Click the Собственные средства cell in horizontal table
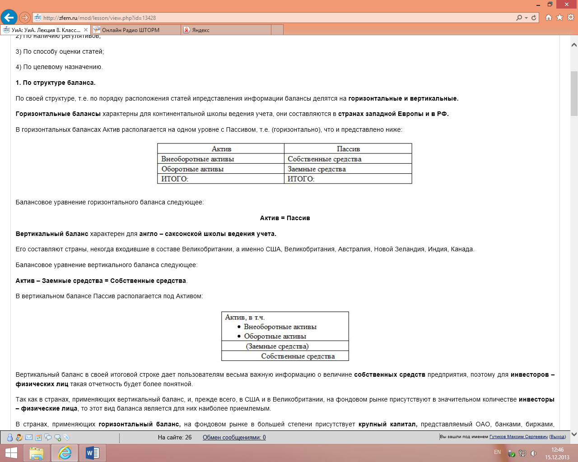The image size is (578, 462). click(x=348, y=159)
